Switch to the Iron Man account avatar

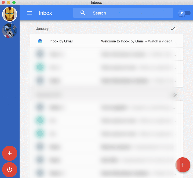pyautogui.click(x=10, y=14)
